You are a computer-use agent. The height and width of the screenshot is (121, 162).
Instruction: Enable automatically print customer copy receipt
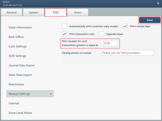[65, 26]
